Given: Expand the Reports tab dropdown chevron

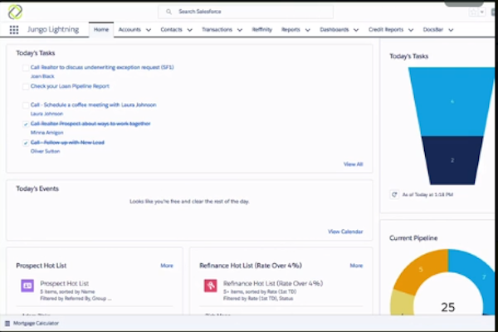Looking at the screenshot, I should tap(307, 30).
